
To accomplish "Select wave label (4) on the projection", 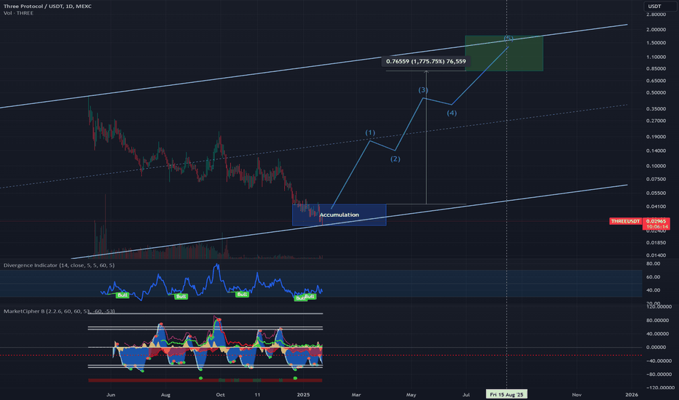I will point(452,113).
